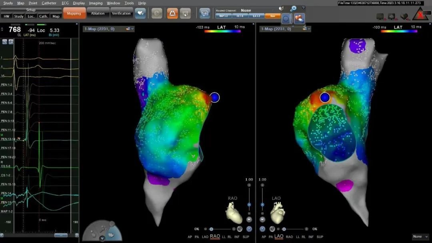Click the first small icon above ECG traces
Viewport: 432px width, 243px height.
(5, 42)
